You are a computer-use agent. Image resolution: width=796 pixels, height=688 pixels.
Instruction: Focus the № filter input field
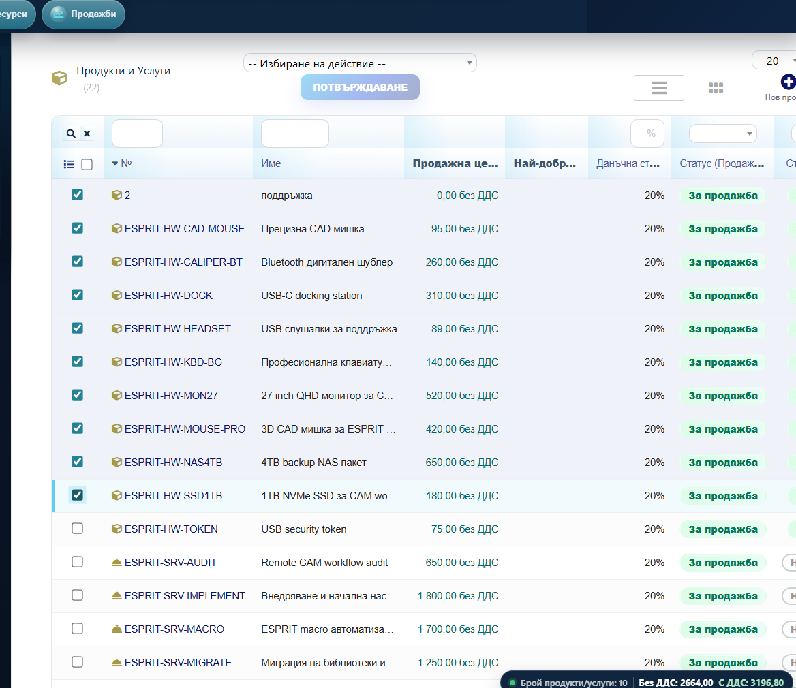[137, 134]
